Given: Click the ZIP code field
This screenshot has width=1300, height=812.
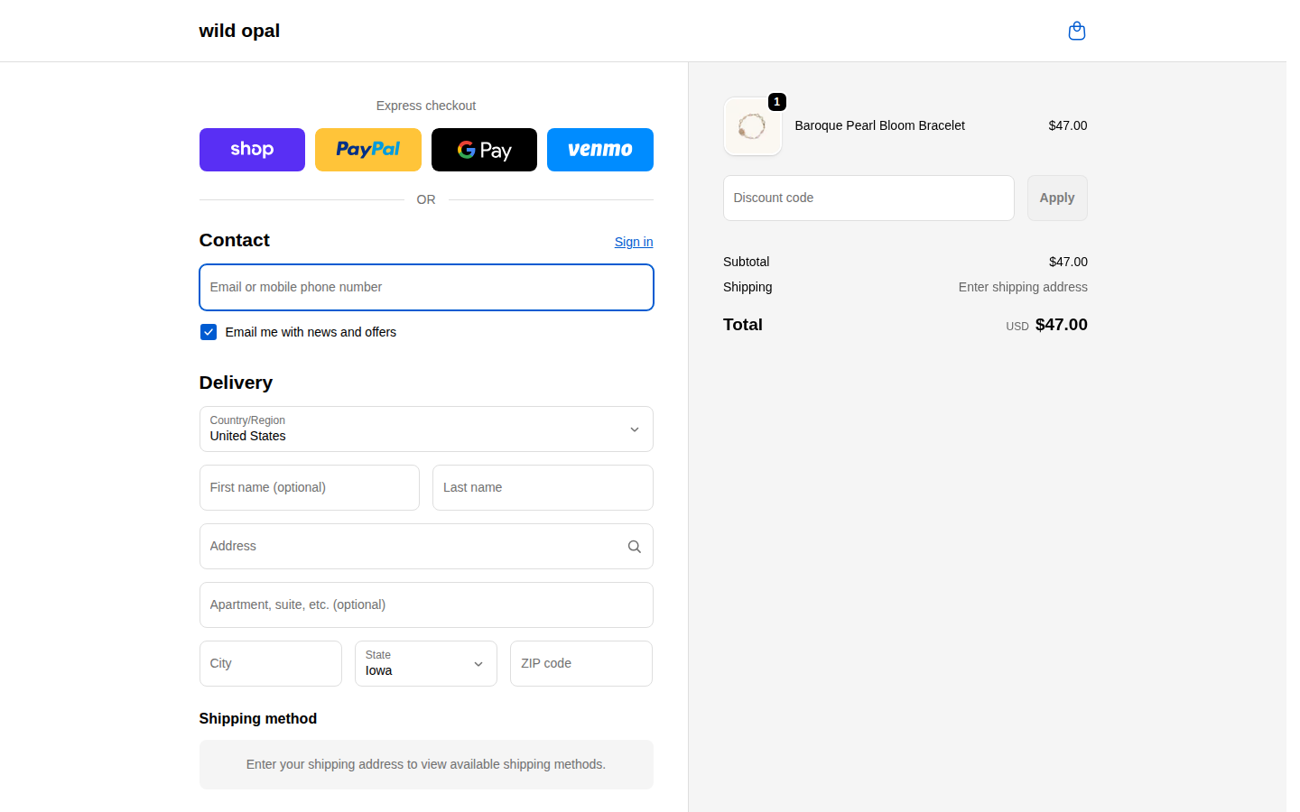Looking at the screenshot, I should (581, 663).
